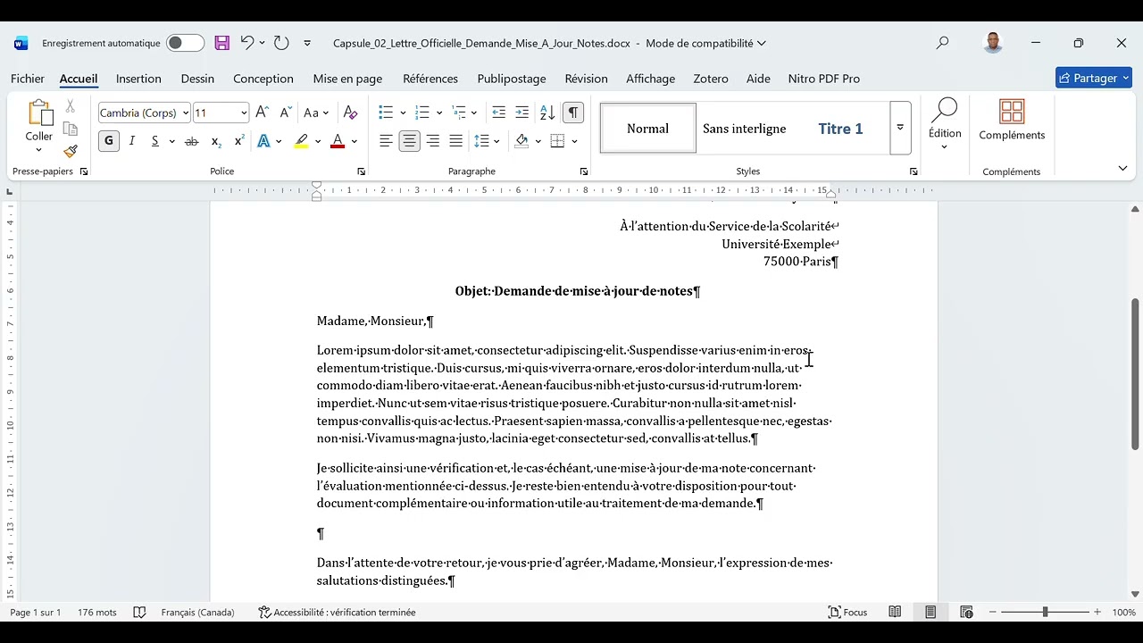The image size is (1143, 643).
Task: Switch to Read Mode view icon
Action: tap(895, 613)
